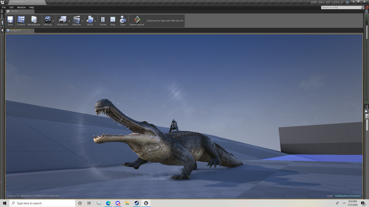The image size is (369, 207).
Task: Click the taskbar clock and date
Action: point(353,203)
